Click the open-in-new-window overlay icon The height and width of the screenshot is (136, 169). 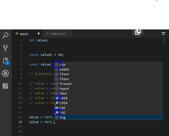(x=138, y=32)
